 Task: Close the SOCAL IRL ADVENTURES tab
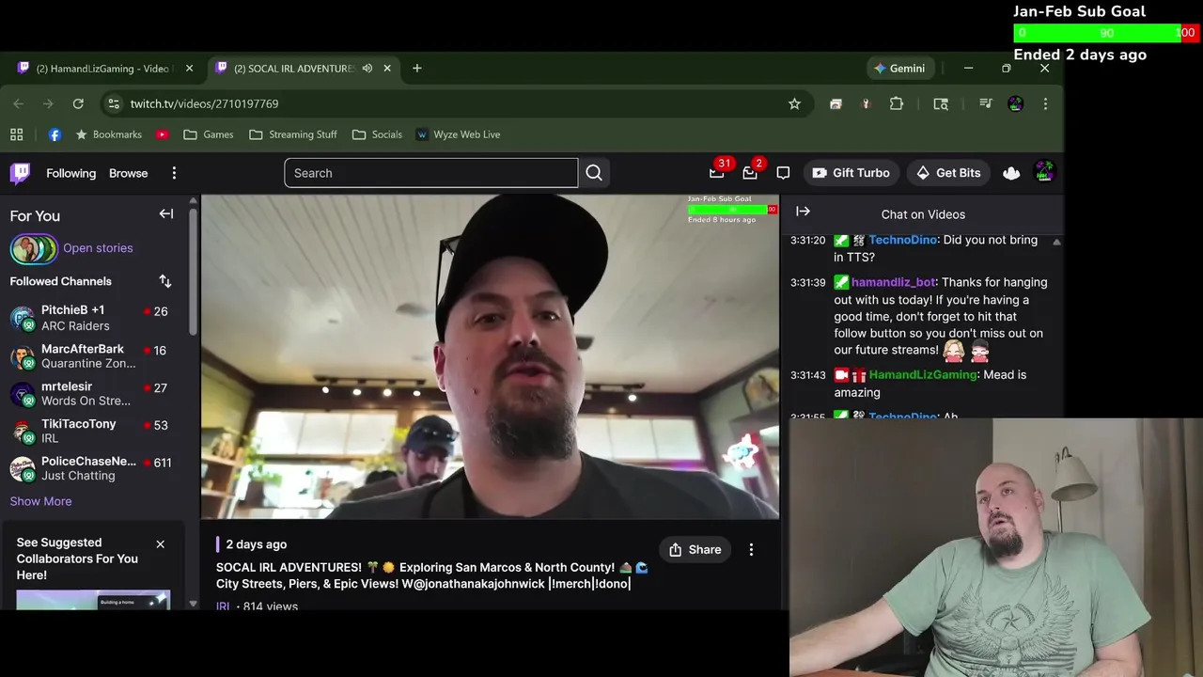[387, 68]
